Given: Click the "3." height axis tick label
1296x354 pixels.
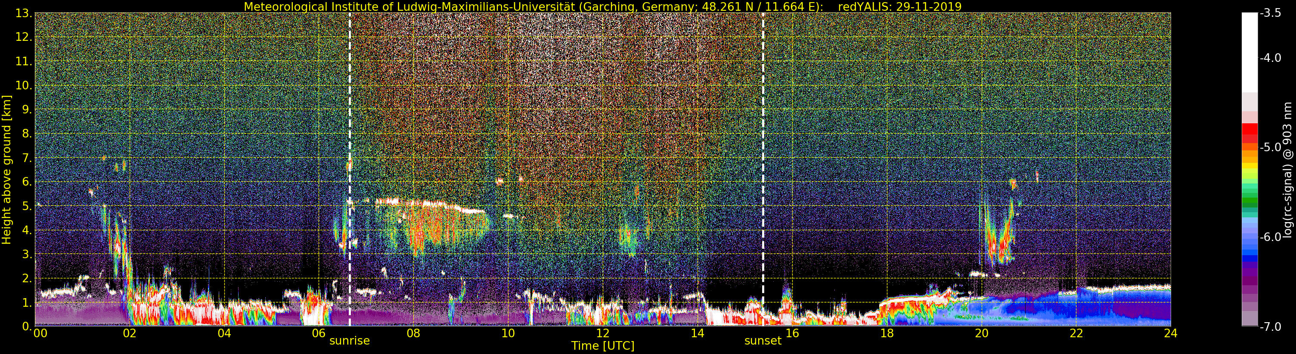Looking at the screenshot, I should tap(26, 255).
